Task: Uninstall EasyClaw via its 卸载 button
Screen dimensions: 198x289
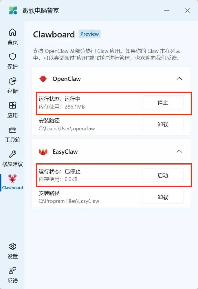Action: (x=163, y=197)
